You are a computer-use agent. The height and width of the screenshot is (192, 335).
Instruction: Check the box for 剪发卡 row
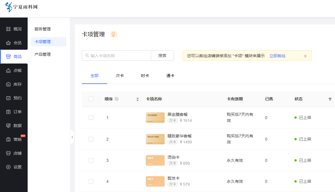[x=91, y=181]
